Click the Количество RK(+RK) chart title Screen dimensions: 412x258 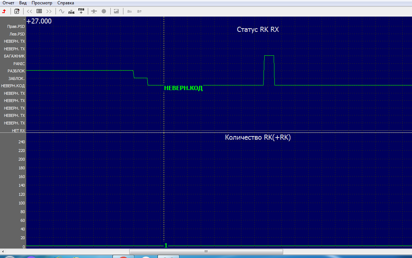(258, 137)
